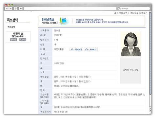Open the 족보검색 breadcrumb link
The height and width of the screenshot is (122, 159).
tap(123, 13)
